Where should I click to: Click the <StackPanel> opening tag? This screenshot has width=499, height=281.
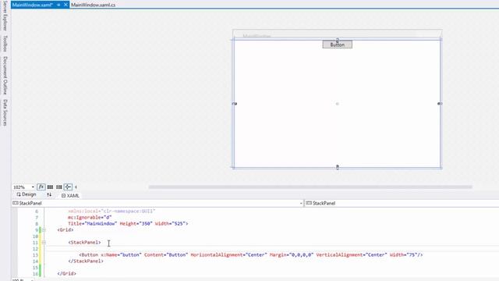84,243
